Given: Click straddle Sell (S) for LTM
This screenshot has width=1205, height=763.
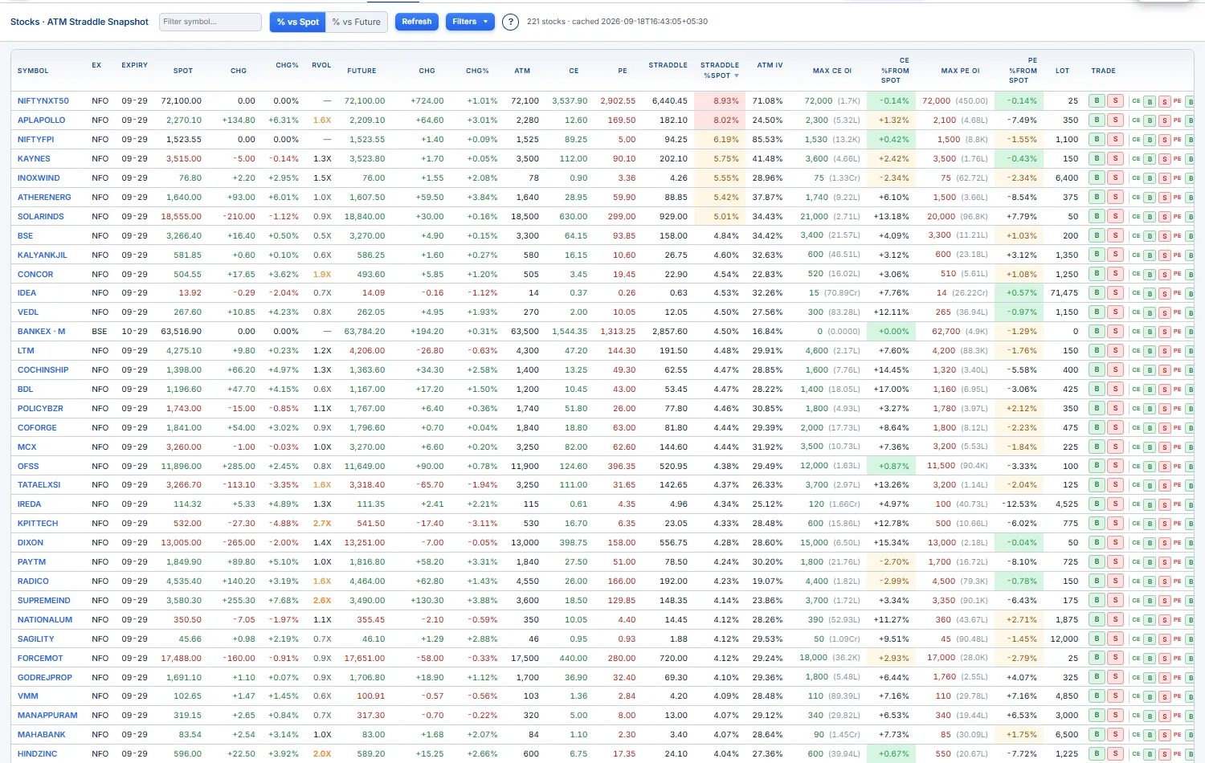Looking at the screenshot, I should tap(1115, 350).
